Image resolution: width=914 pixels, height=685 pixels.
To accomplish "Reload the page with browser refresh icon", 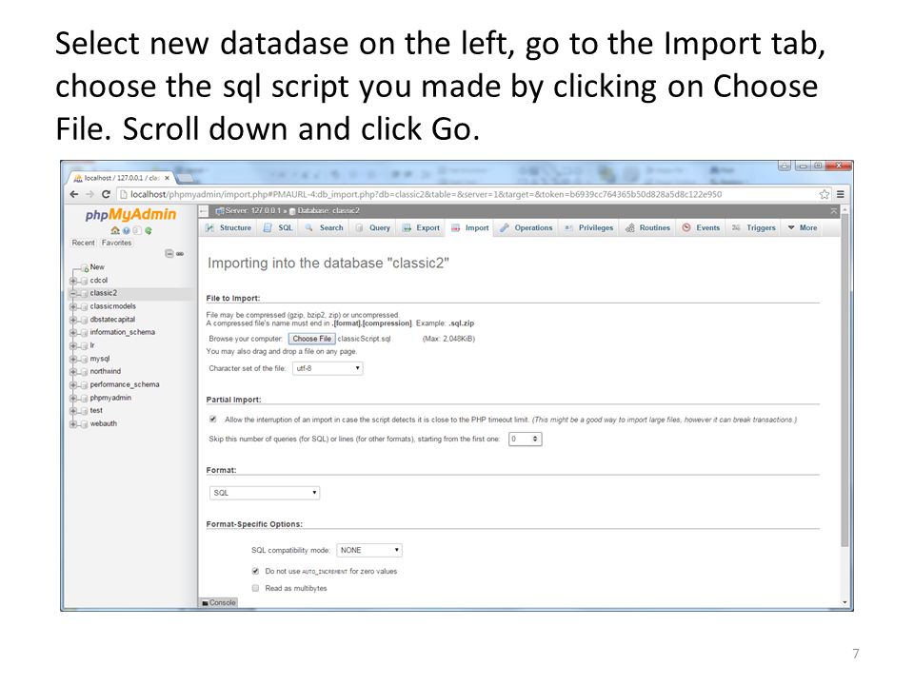I will (x=106, y=194).
